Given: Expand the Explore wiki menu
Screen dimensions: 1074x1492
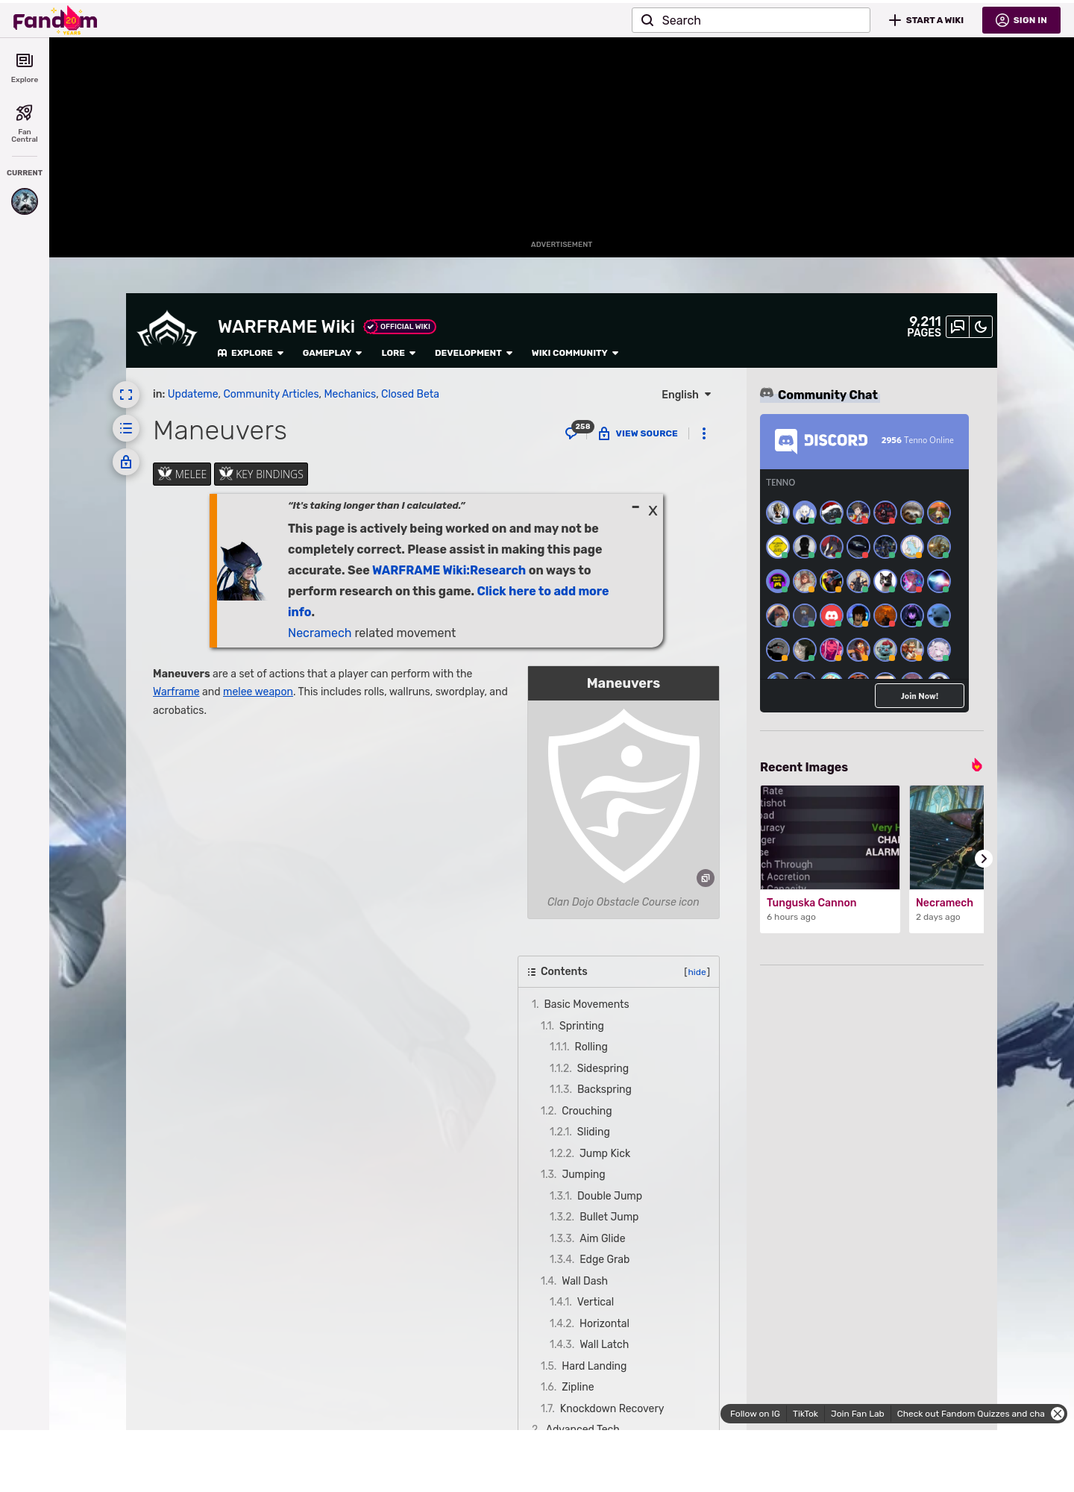Looking at the screenshot, I should tap(251, 353).
